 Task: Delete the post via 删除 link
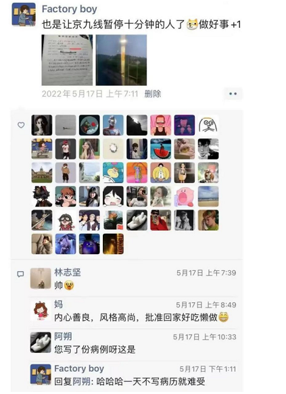click(x=153, y=94)
